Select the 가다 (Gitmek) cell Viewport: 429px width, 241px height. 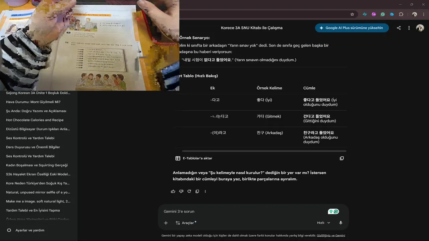coord(269,116)
